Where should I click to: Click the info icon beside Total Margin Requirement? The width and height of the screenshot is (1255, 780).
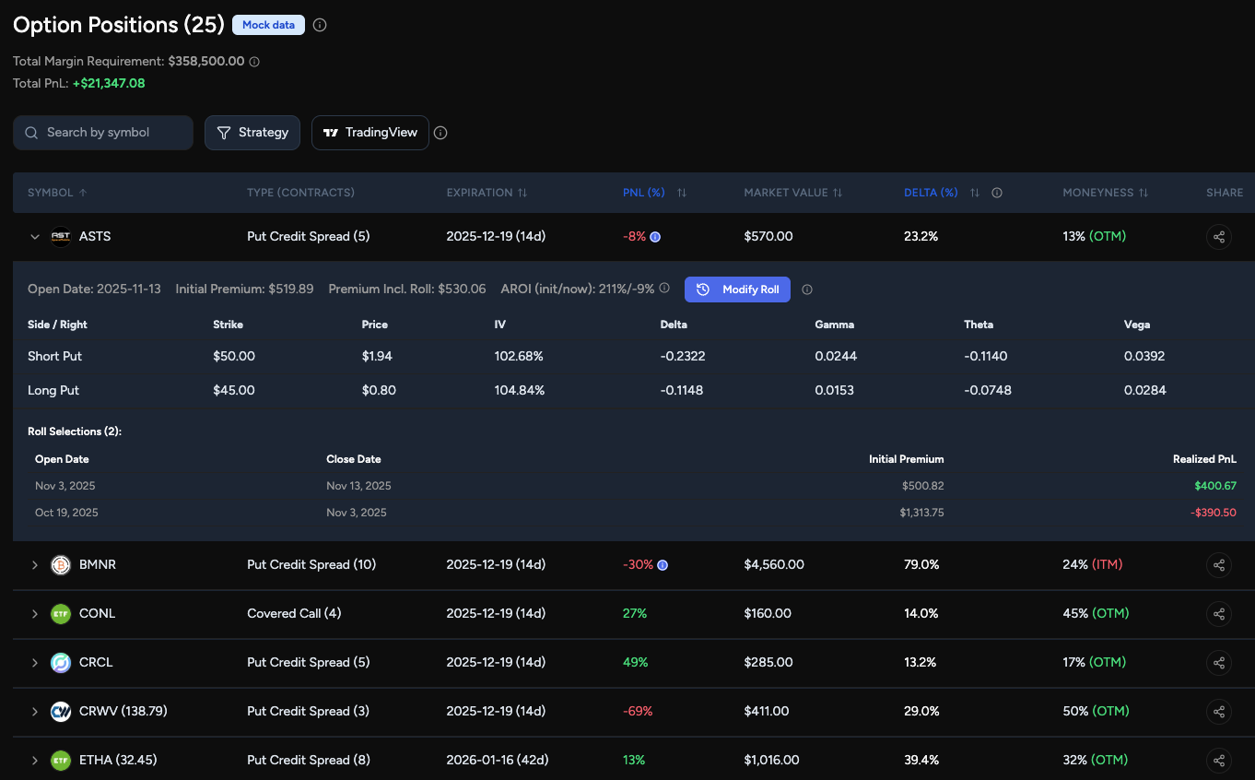click(x=252, y=61)
